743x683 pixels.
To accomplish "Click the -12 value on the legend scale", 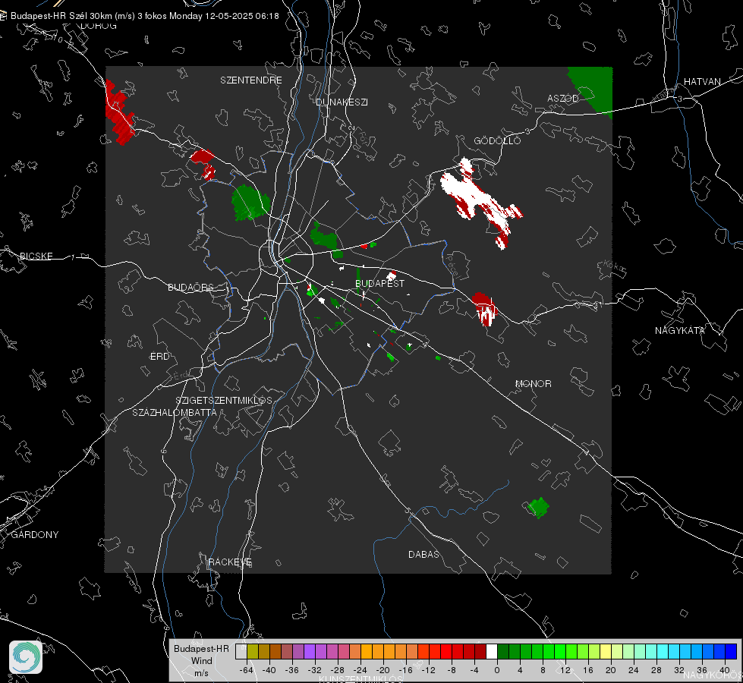I will (x=428, y=670).
